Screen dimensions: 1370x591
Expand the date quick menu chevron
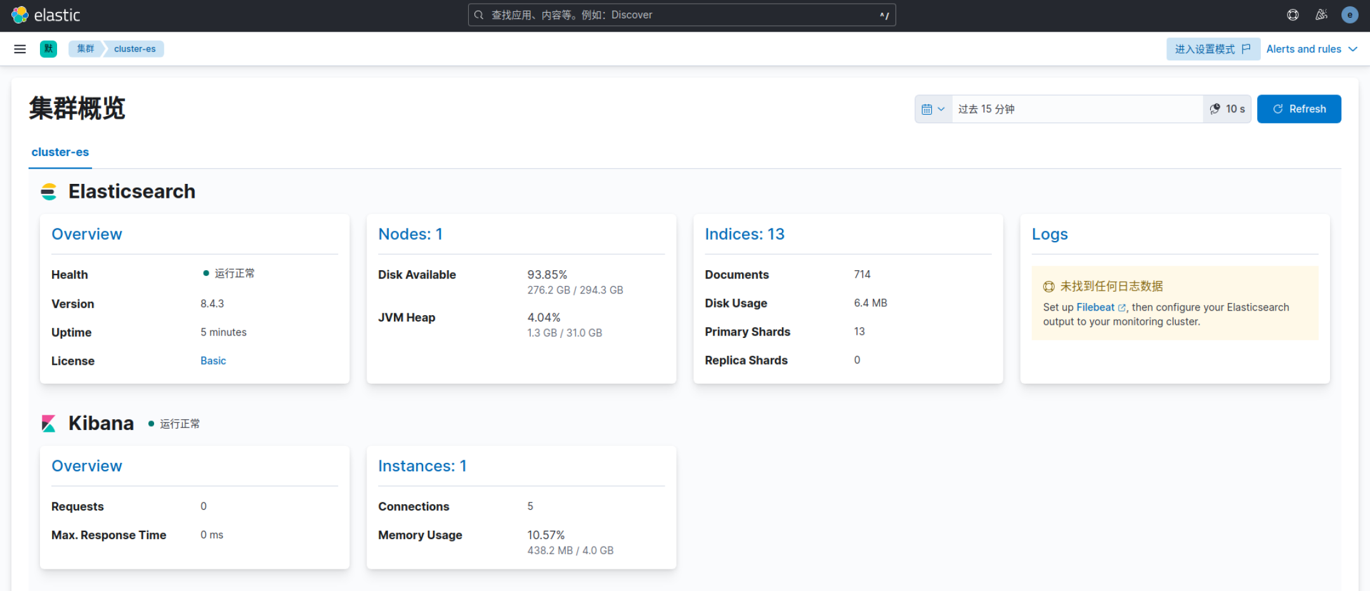click(x=941, y=109)
